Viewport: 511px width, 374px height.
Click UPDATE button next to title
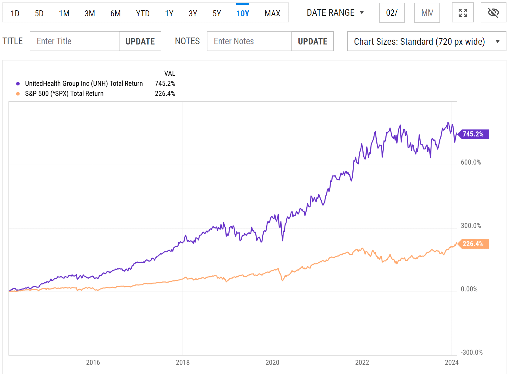140,41
